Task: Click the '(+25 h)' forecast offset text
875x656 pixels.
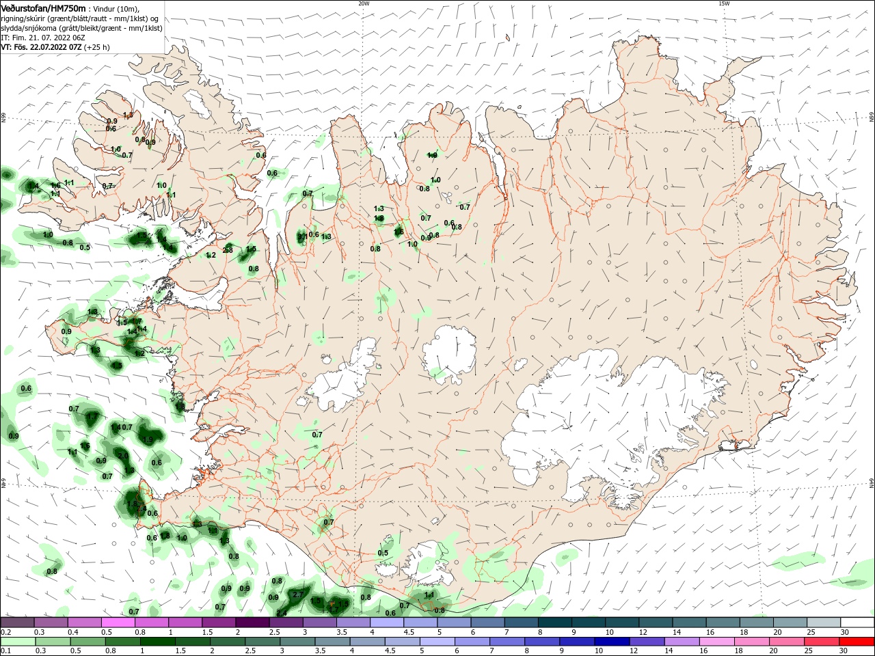Action: click(x=96, y=48)
